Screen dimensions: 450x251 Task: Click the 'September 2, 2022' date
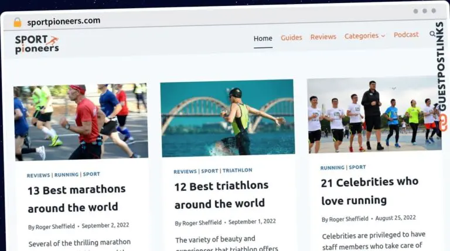[x=105, y=225]
